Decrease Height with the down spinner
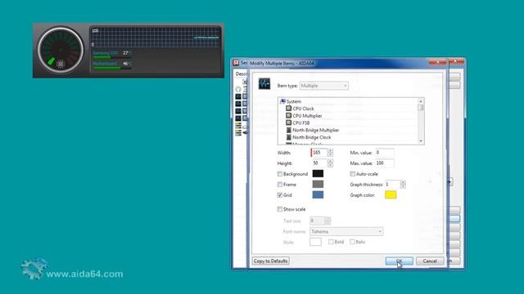Screen dimensions: 524x294 [330, 165]
